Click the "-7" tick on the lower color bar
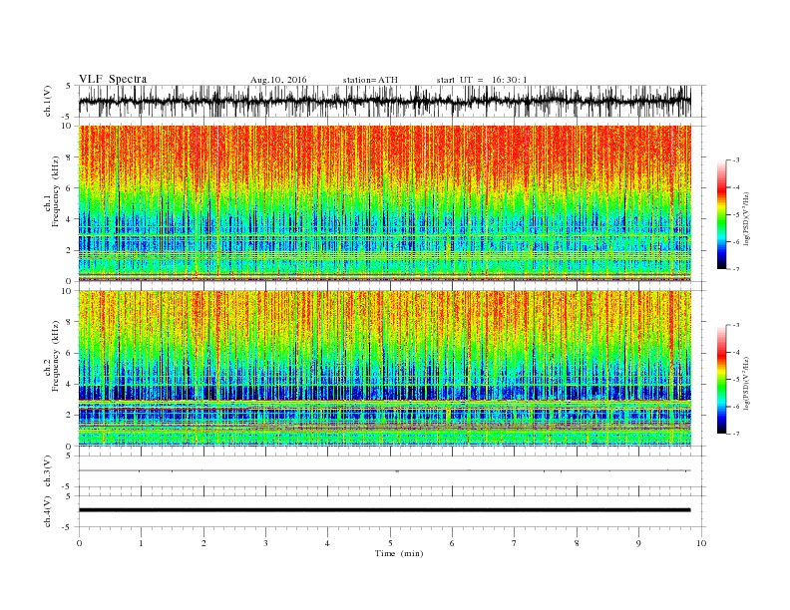Image resolution: width=790 pixels, height=610 pixels. coord(735,434)
